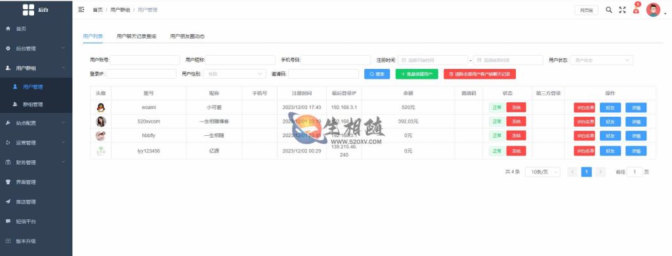Viewport: 672px width, 256px height.
Task: Freeze user 520xvcom with 冻结 button
Action: click(516, 121)
